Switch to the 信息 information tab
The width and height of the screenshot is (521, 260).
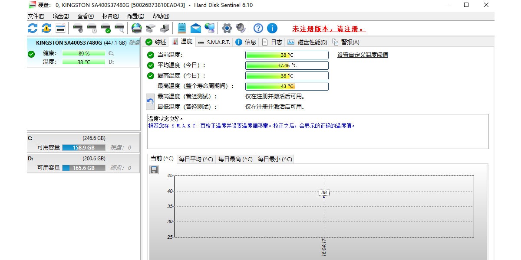246,42
